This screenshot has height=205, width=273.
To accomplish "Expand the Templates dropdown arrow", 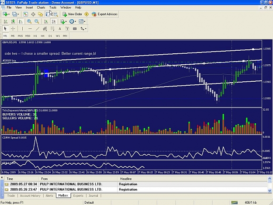I will [x=85, y=21].
